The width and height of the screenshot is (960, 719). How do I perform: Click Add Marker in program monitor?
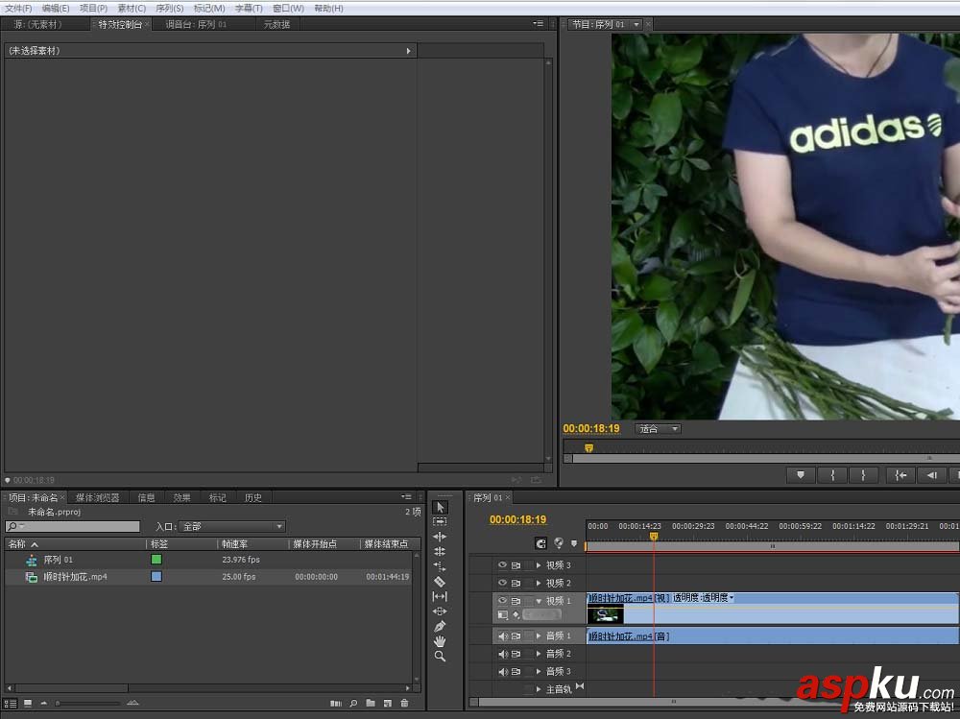(801, 474)
